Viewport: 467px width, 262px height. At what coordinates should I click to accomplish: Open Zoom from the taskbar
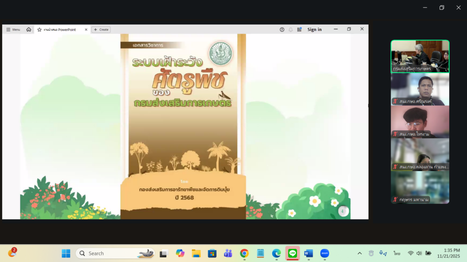[x=324, y=253]
